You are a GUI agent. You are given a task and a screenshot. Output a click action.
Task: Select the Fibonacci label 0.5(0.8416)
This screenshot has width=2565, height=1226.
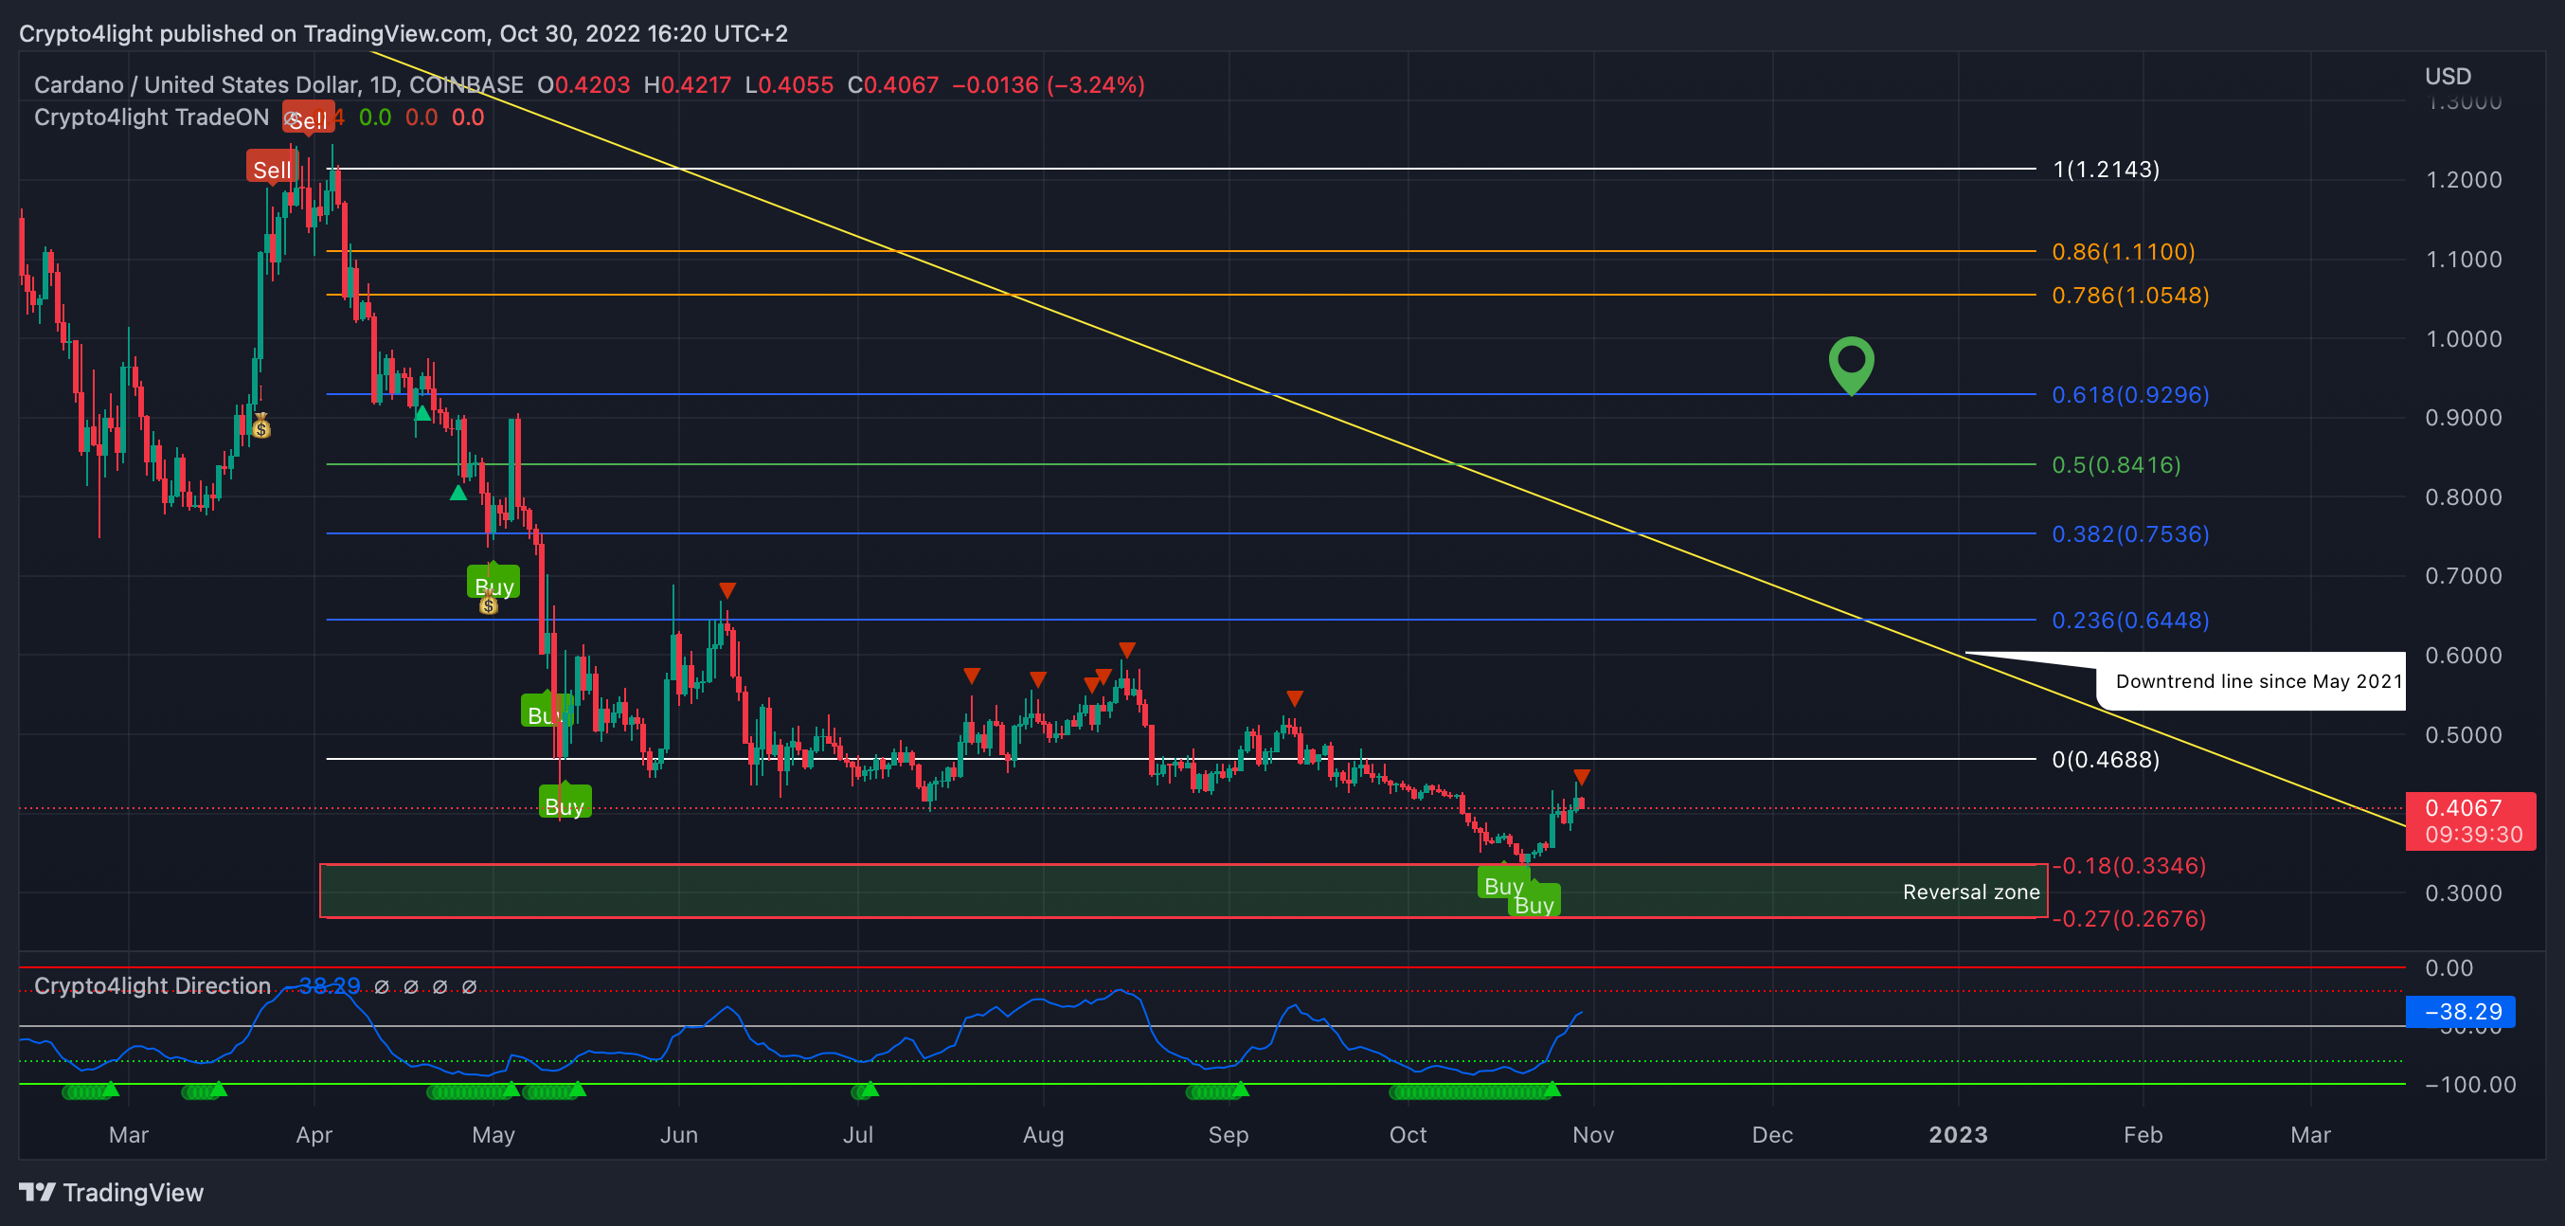tap(2116, 465)
